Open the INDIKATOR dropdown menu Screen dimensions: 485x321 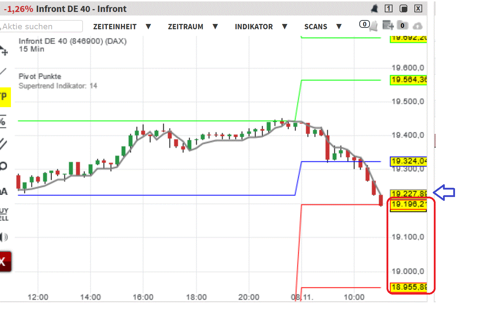pos(254,27)
